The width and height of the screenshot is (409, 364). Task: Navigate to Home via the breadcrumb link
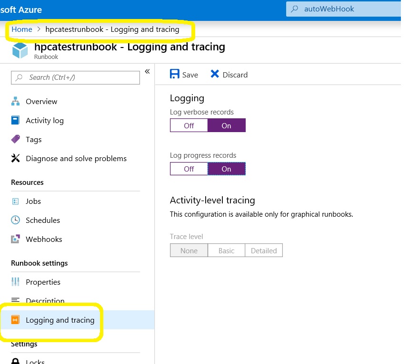(21, 29)
